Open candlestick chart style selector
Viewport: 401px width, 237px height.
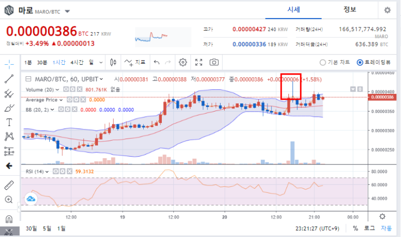[113, 62]
